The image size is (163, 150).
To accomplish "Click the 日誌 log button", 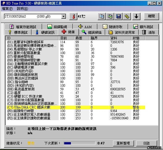I will point(147,143).
